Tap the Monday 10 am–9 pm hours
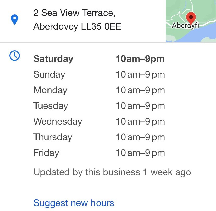 140,90
